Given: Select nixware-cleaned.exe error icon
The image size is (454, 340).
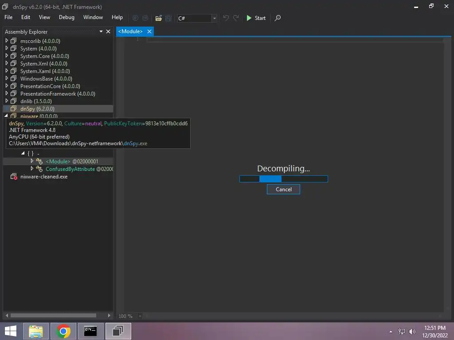Looking at the screenshot, I should [14, 176].
